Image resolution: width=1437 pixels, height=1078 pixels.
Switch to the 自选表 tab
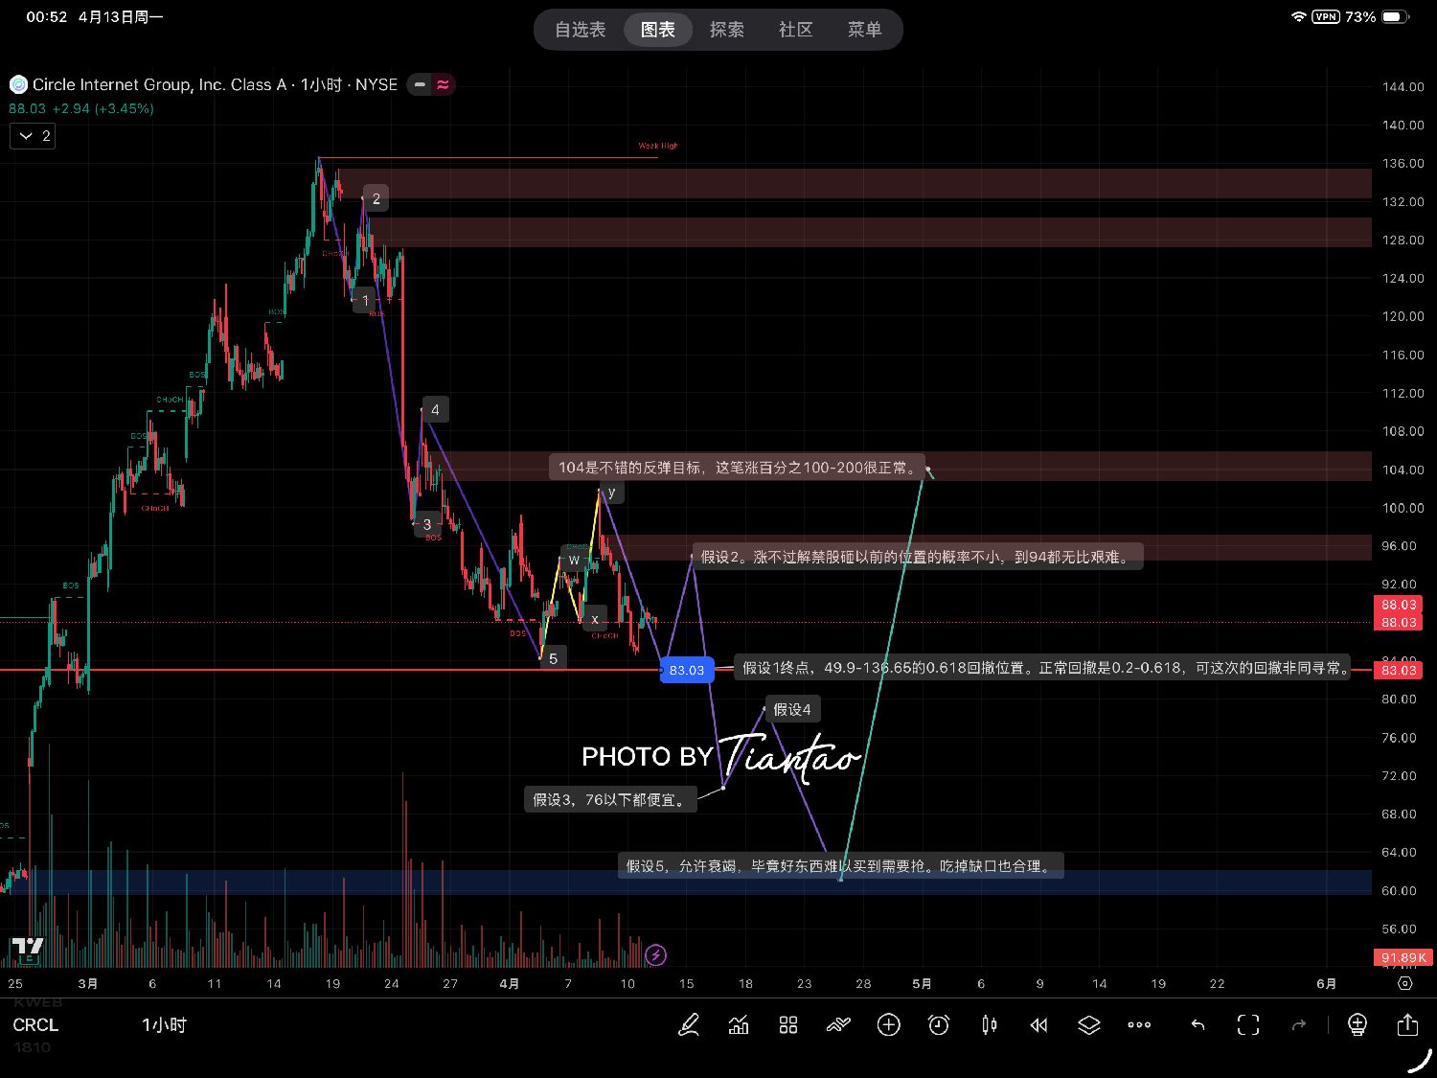[x=580, y=30]
